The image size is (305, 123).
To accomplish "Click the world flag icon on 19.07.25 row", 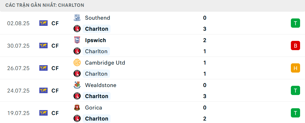I will click(43, 113).
